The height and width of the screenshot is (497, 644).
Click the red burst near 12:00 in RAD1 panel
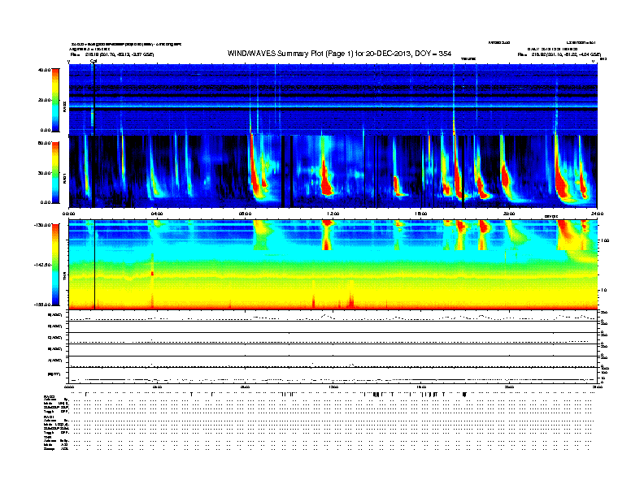(326, 179)
